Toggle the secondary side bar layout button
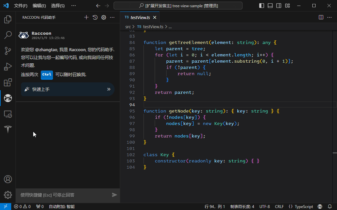Screen dimensions: 337x210 coord(279,6)
